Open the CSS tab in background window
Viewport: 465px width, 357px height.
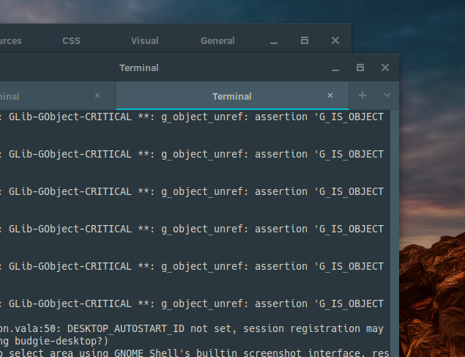coord(71,40)
